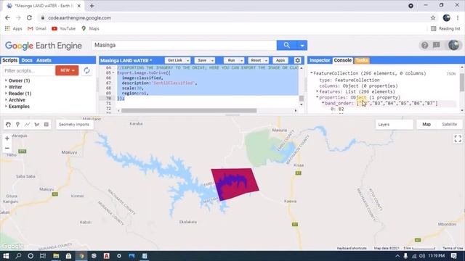This screenshot has width=465, height=261.
Task: Select the draw line tool
Action: pos(28,125)
